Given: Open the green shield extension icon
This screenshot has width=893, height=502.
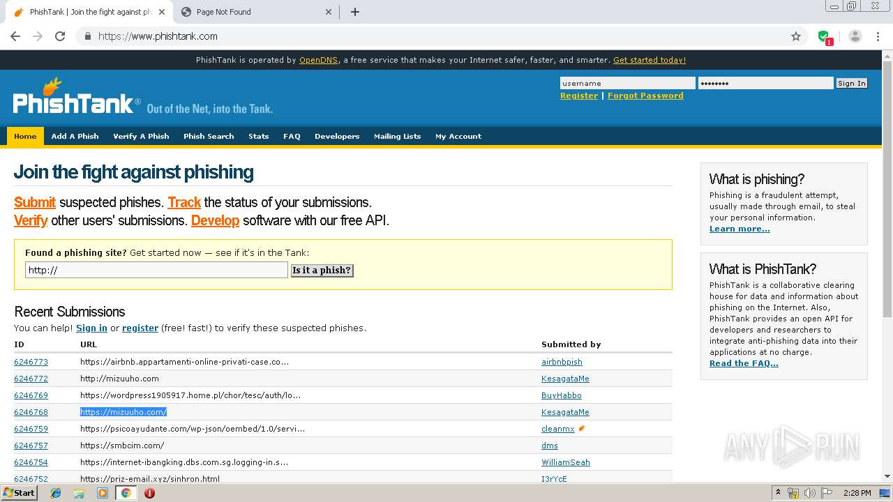Looking at the screenshot, I should [824, 37].
